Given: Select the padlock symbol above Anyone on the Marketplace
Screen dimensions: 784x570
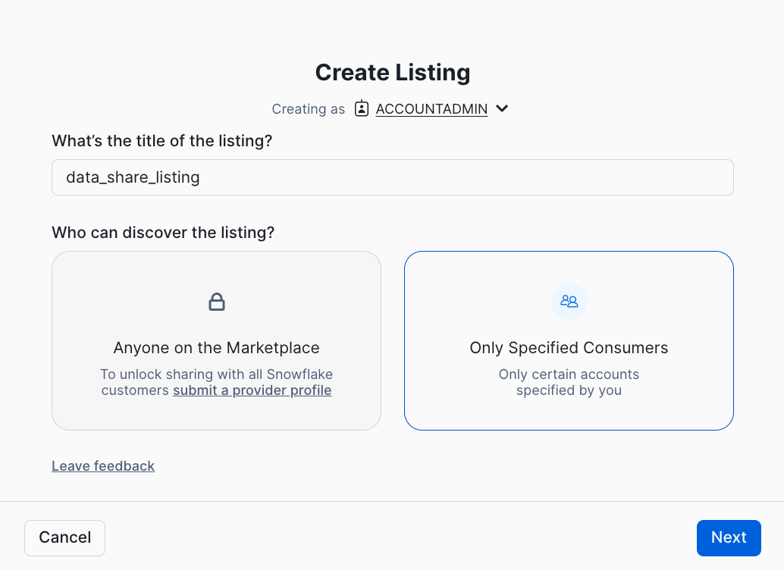Looking at the screenshot, I should (216, 301).
